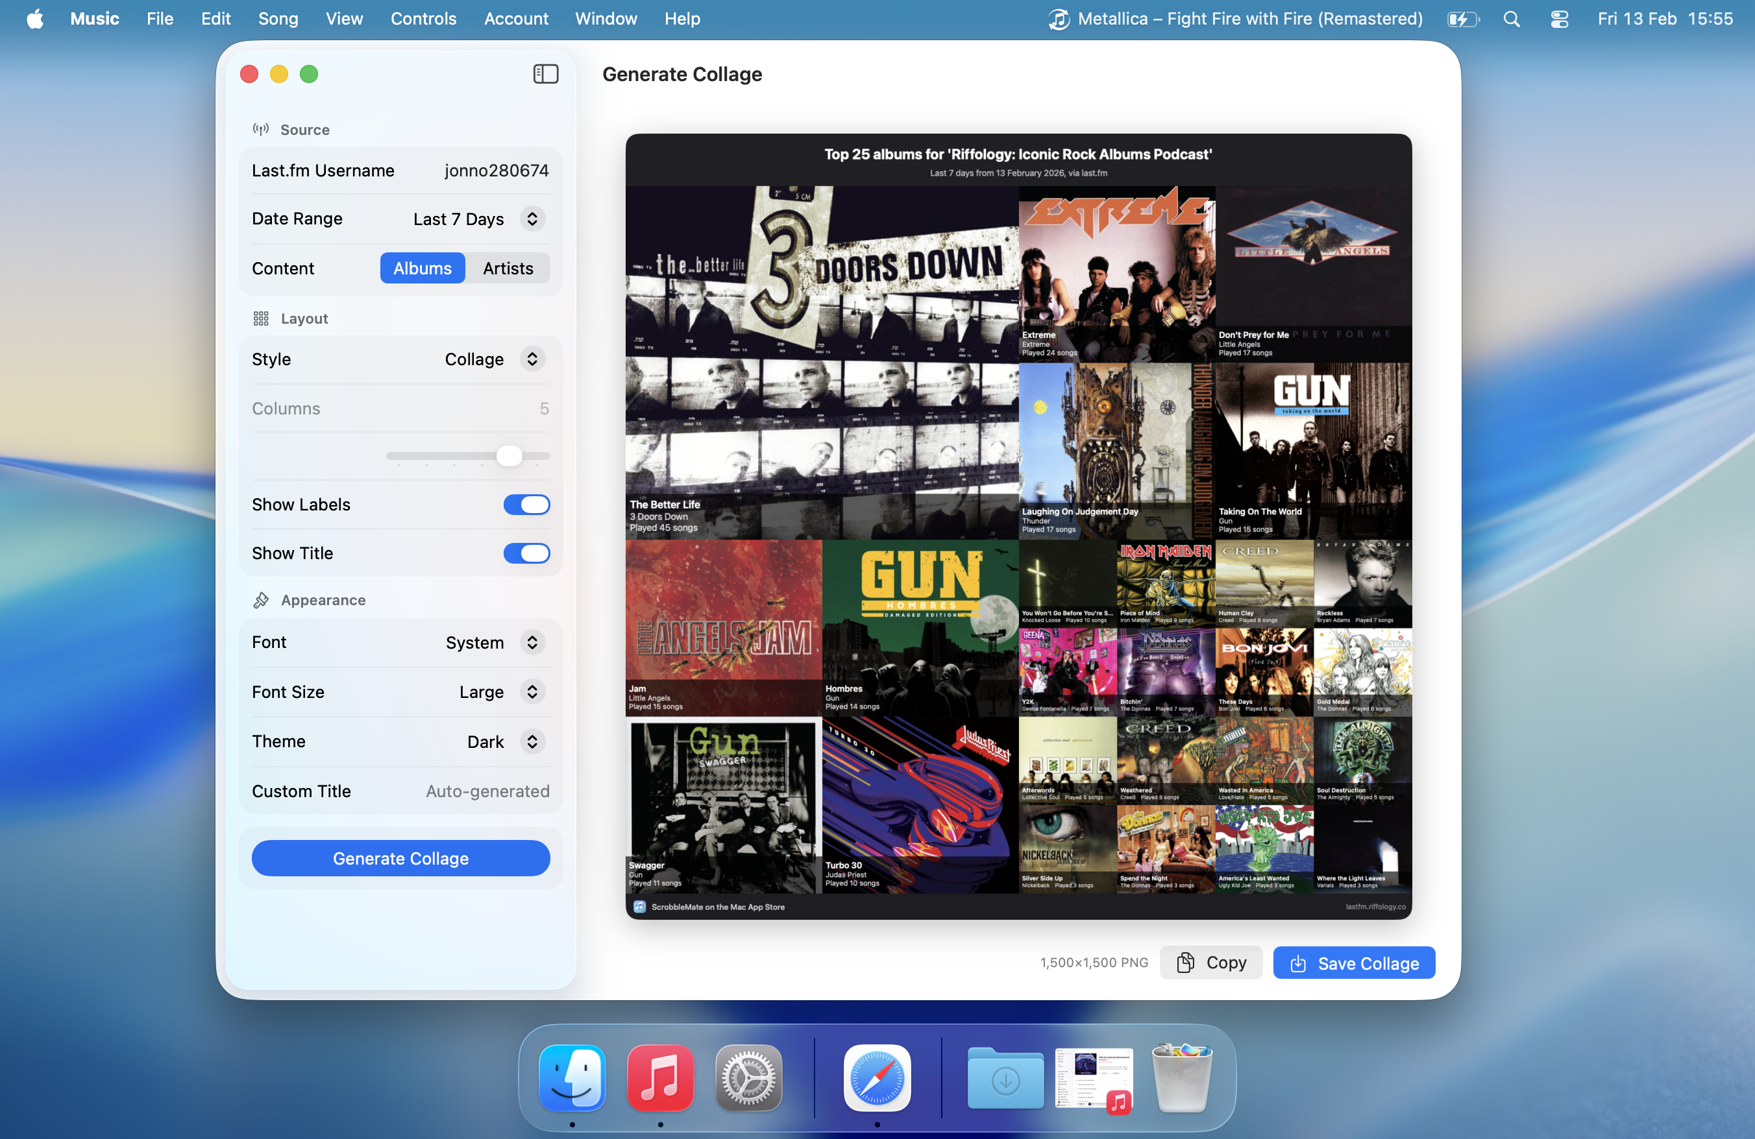The width and height of the screenshot is (1755, 1139).
Task: Open the Downloads folder in Dock
Action: pos(1005,1077)
